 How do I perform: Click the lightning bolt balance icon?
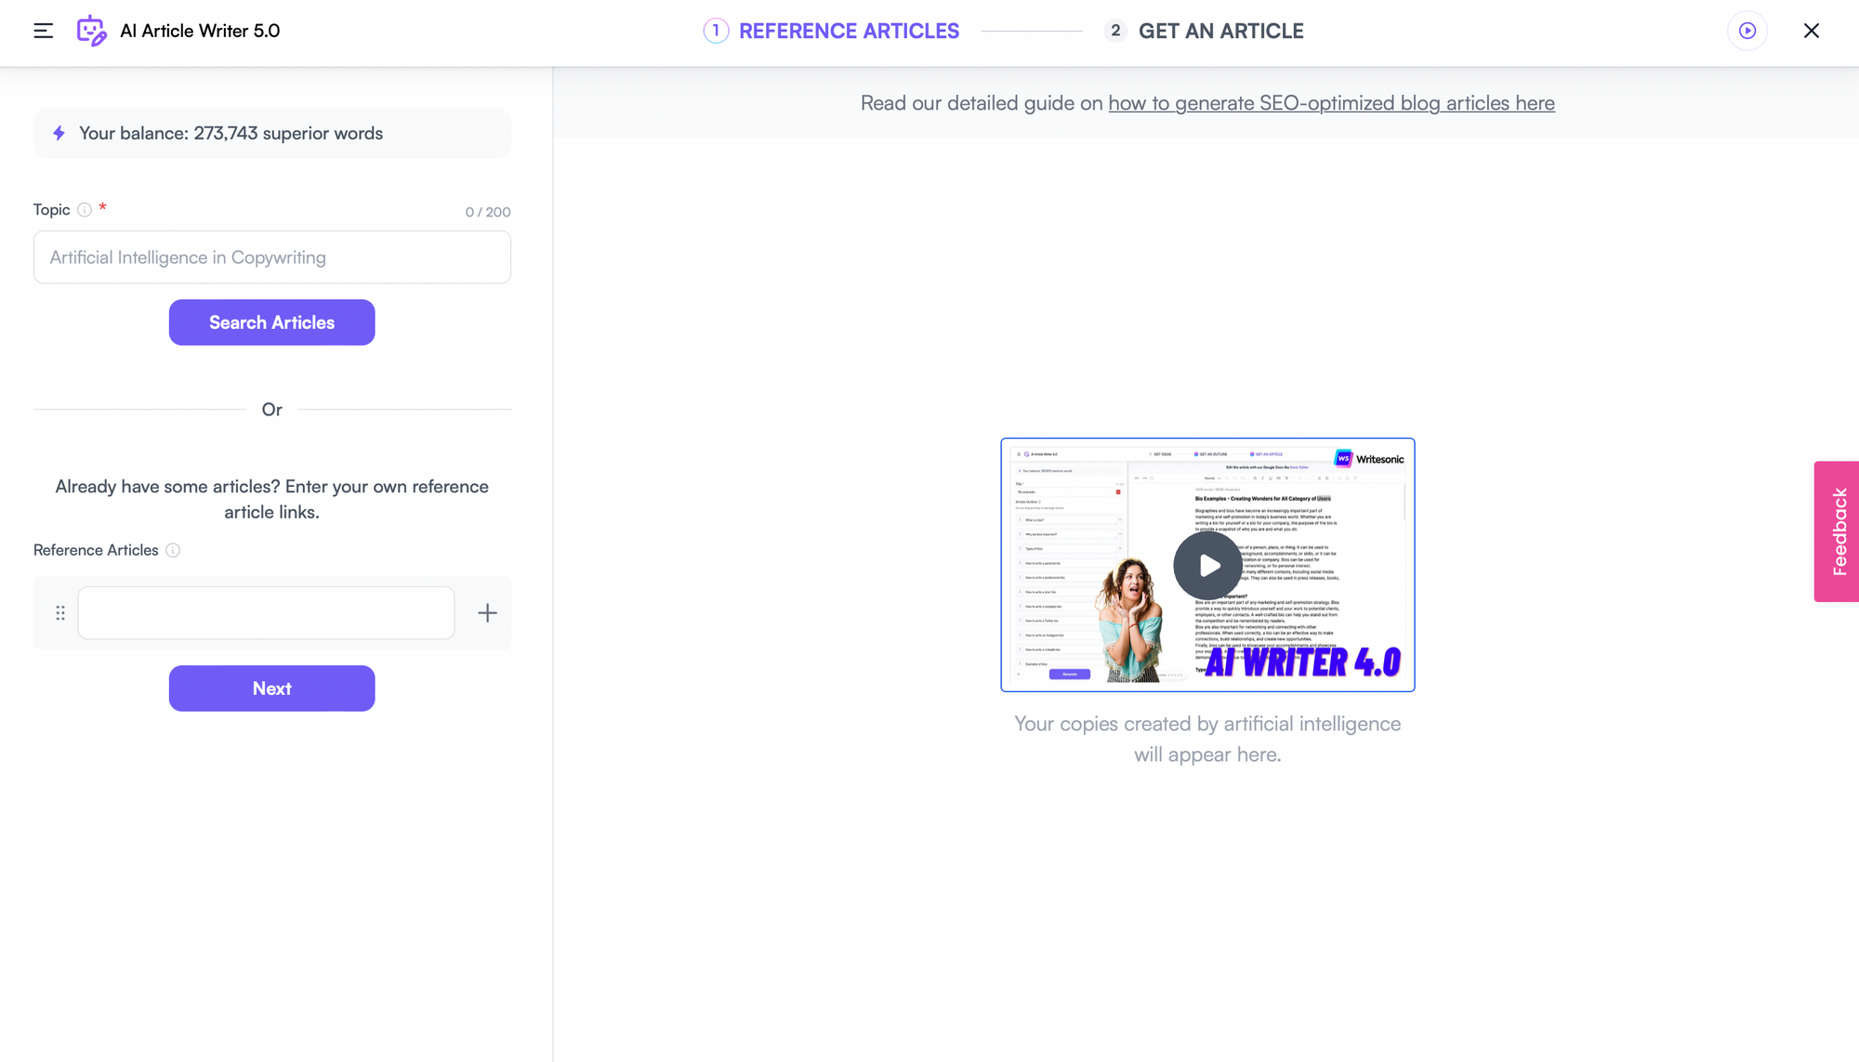59,133
